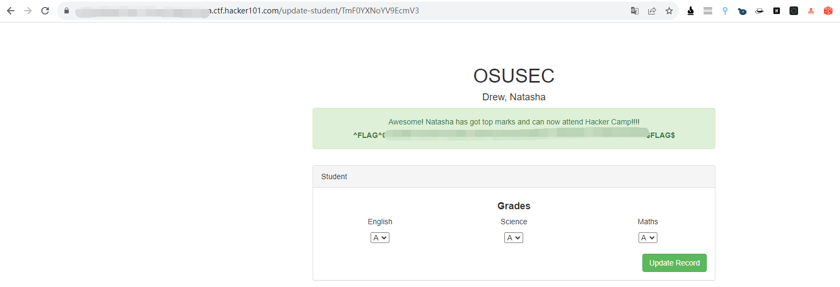
Task: Click the share page icon
Action: [x=652, y=11]
